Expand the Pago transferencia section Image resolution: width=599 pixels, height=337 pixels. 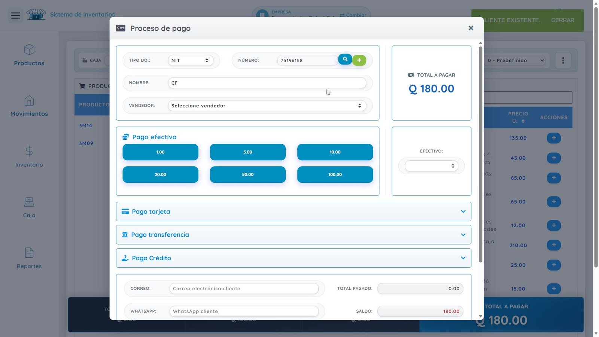(294, 235)
